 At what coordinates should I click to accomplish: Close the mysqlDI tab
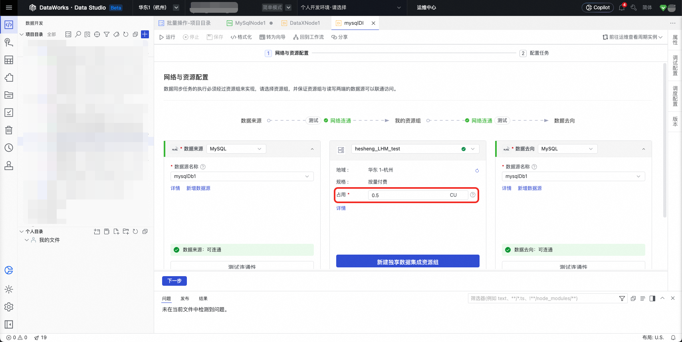click(373, 23)
